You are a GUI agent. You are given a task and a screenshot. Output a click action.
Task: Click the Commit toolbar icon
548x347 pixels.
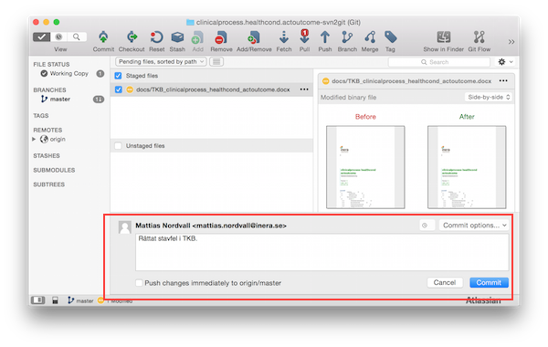103,37
